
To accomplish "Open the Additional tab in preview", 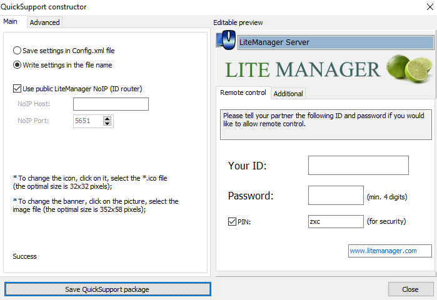I will [288, 94].
